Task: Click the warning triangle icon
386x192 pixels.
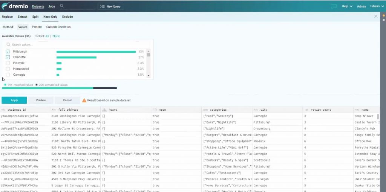Action: click(84, 100)
